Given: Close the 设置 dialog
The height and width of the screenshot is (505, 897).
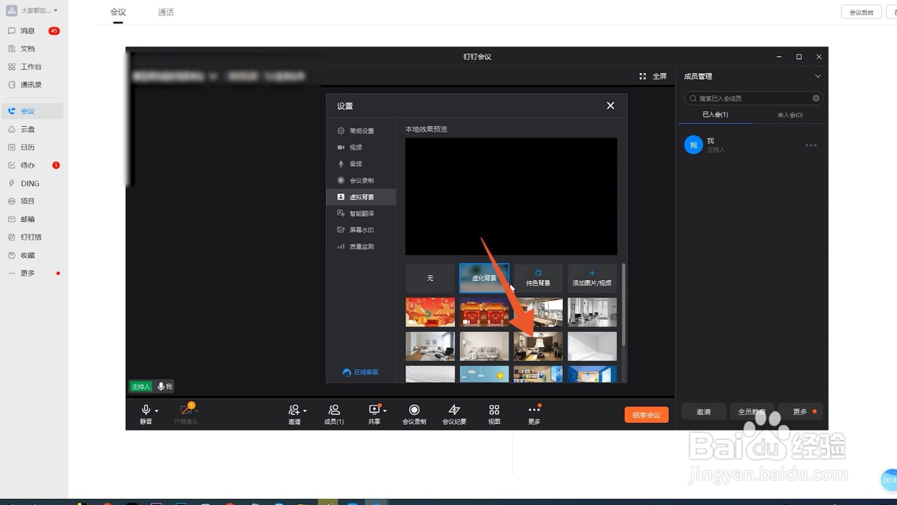Looking at the screenshot, I should pos(611,105).
